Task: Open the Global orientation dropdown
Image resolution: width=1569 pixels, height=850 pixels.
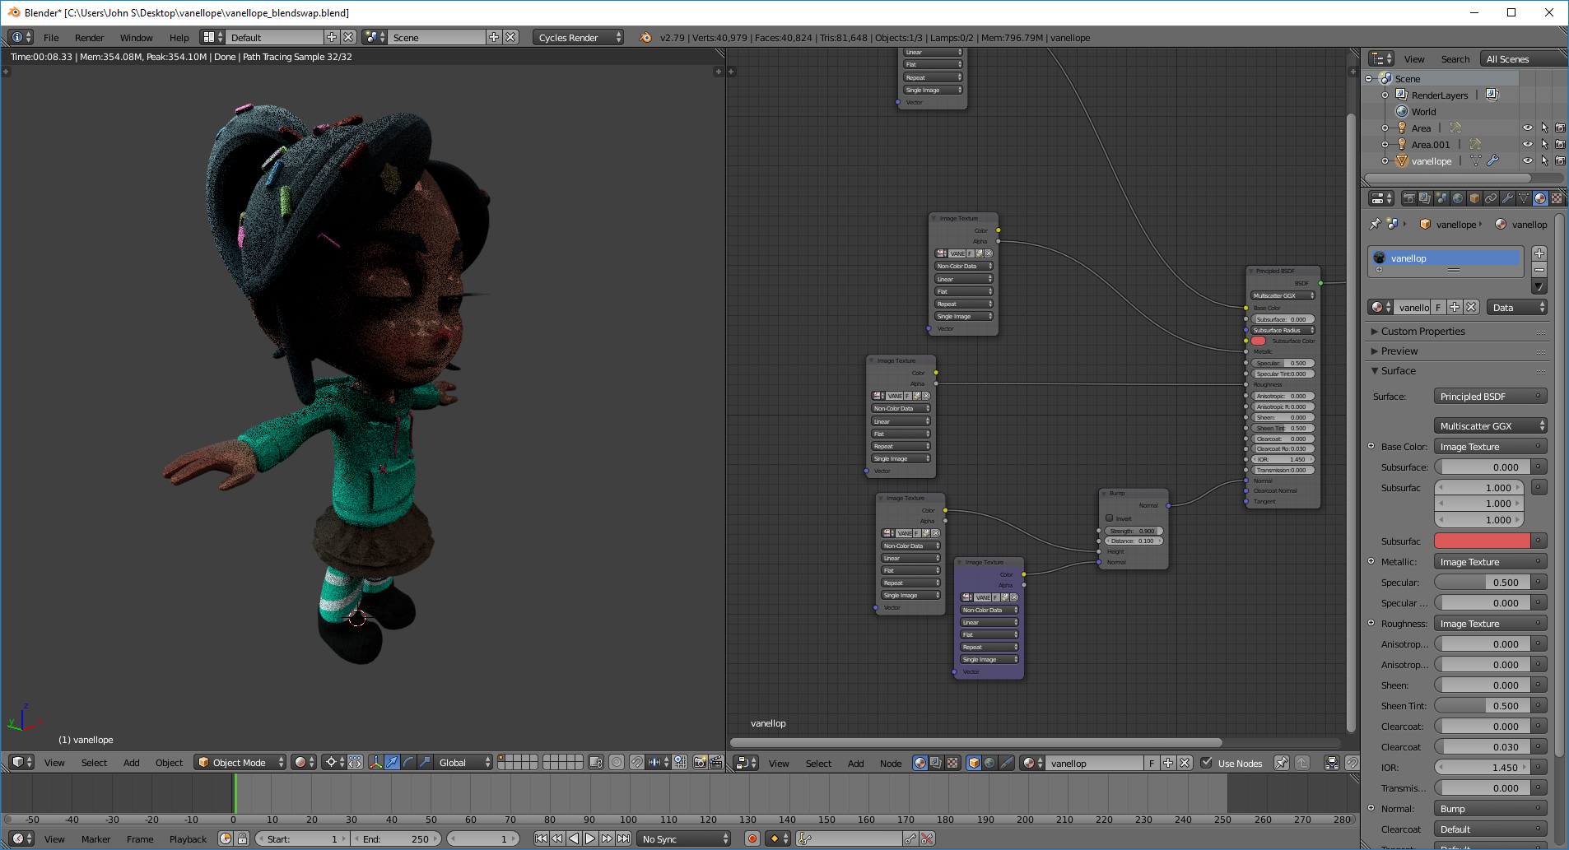Action: [x=463, y=763]
